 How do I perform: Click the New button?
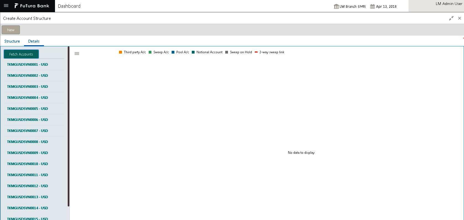coord(11,30)
